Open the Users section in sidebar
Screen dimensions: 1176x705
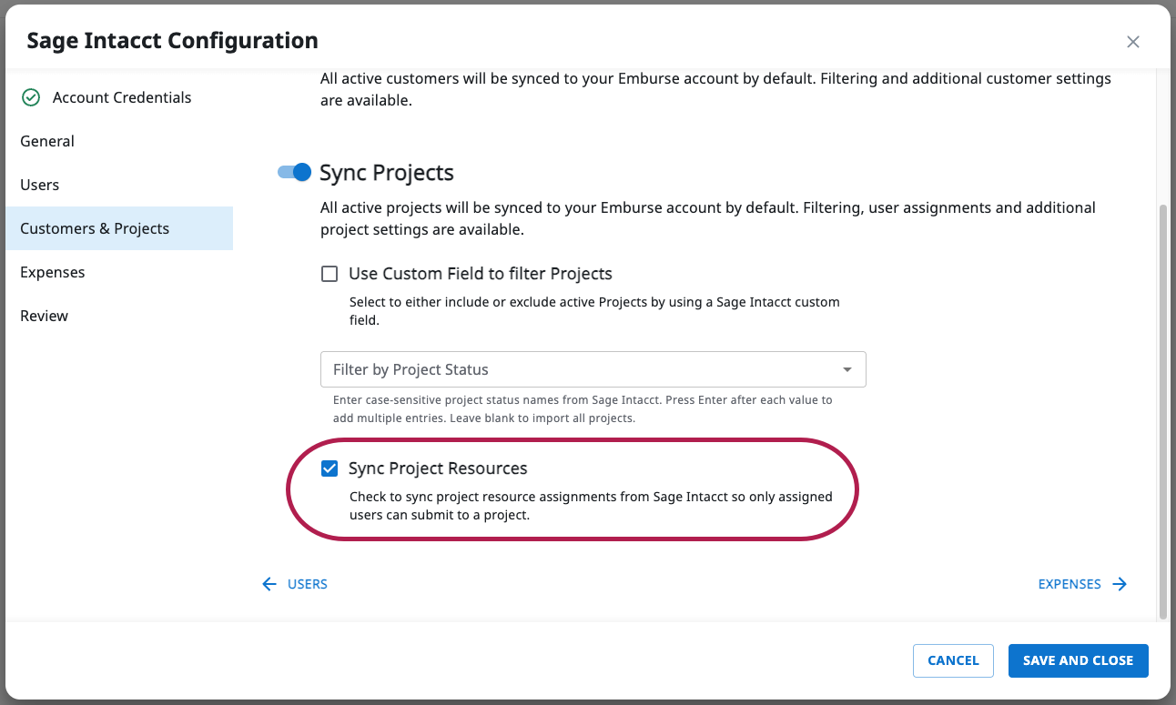pos(40,185)
